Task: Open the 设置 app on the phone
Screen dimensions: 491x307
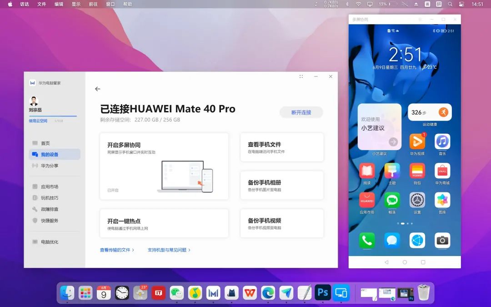Action: point(417,200)
